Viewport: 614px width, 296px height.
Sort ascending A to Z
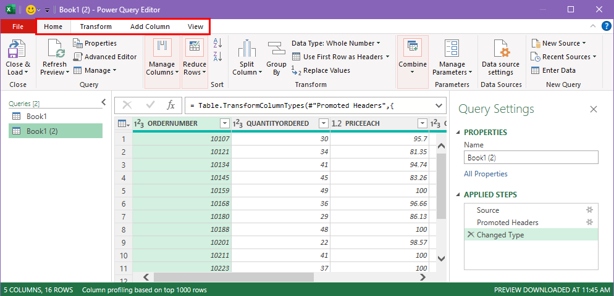click(217, 43)
